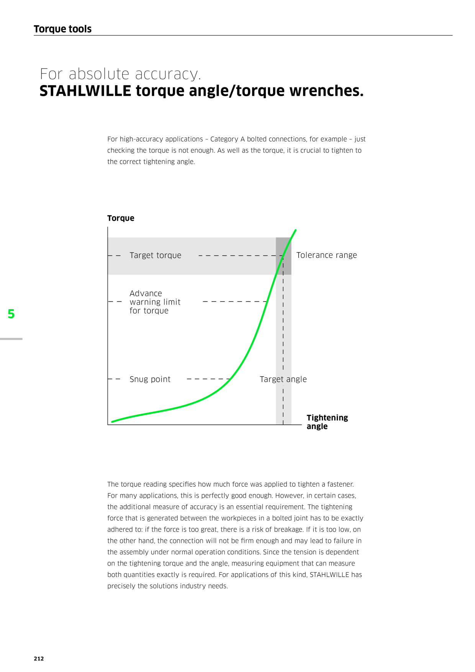The image size is (475, 672).
Task: Click the 'Torque tools' section header
Action: pos(62,29)
